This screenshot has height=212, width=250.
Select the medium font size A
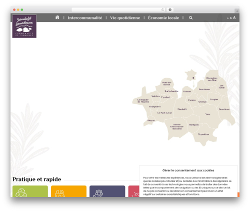(x=230, y=18)
